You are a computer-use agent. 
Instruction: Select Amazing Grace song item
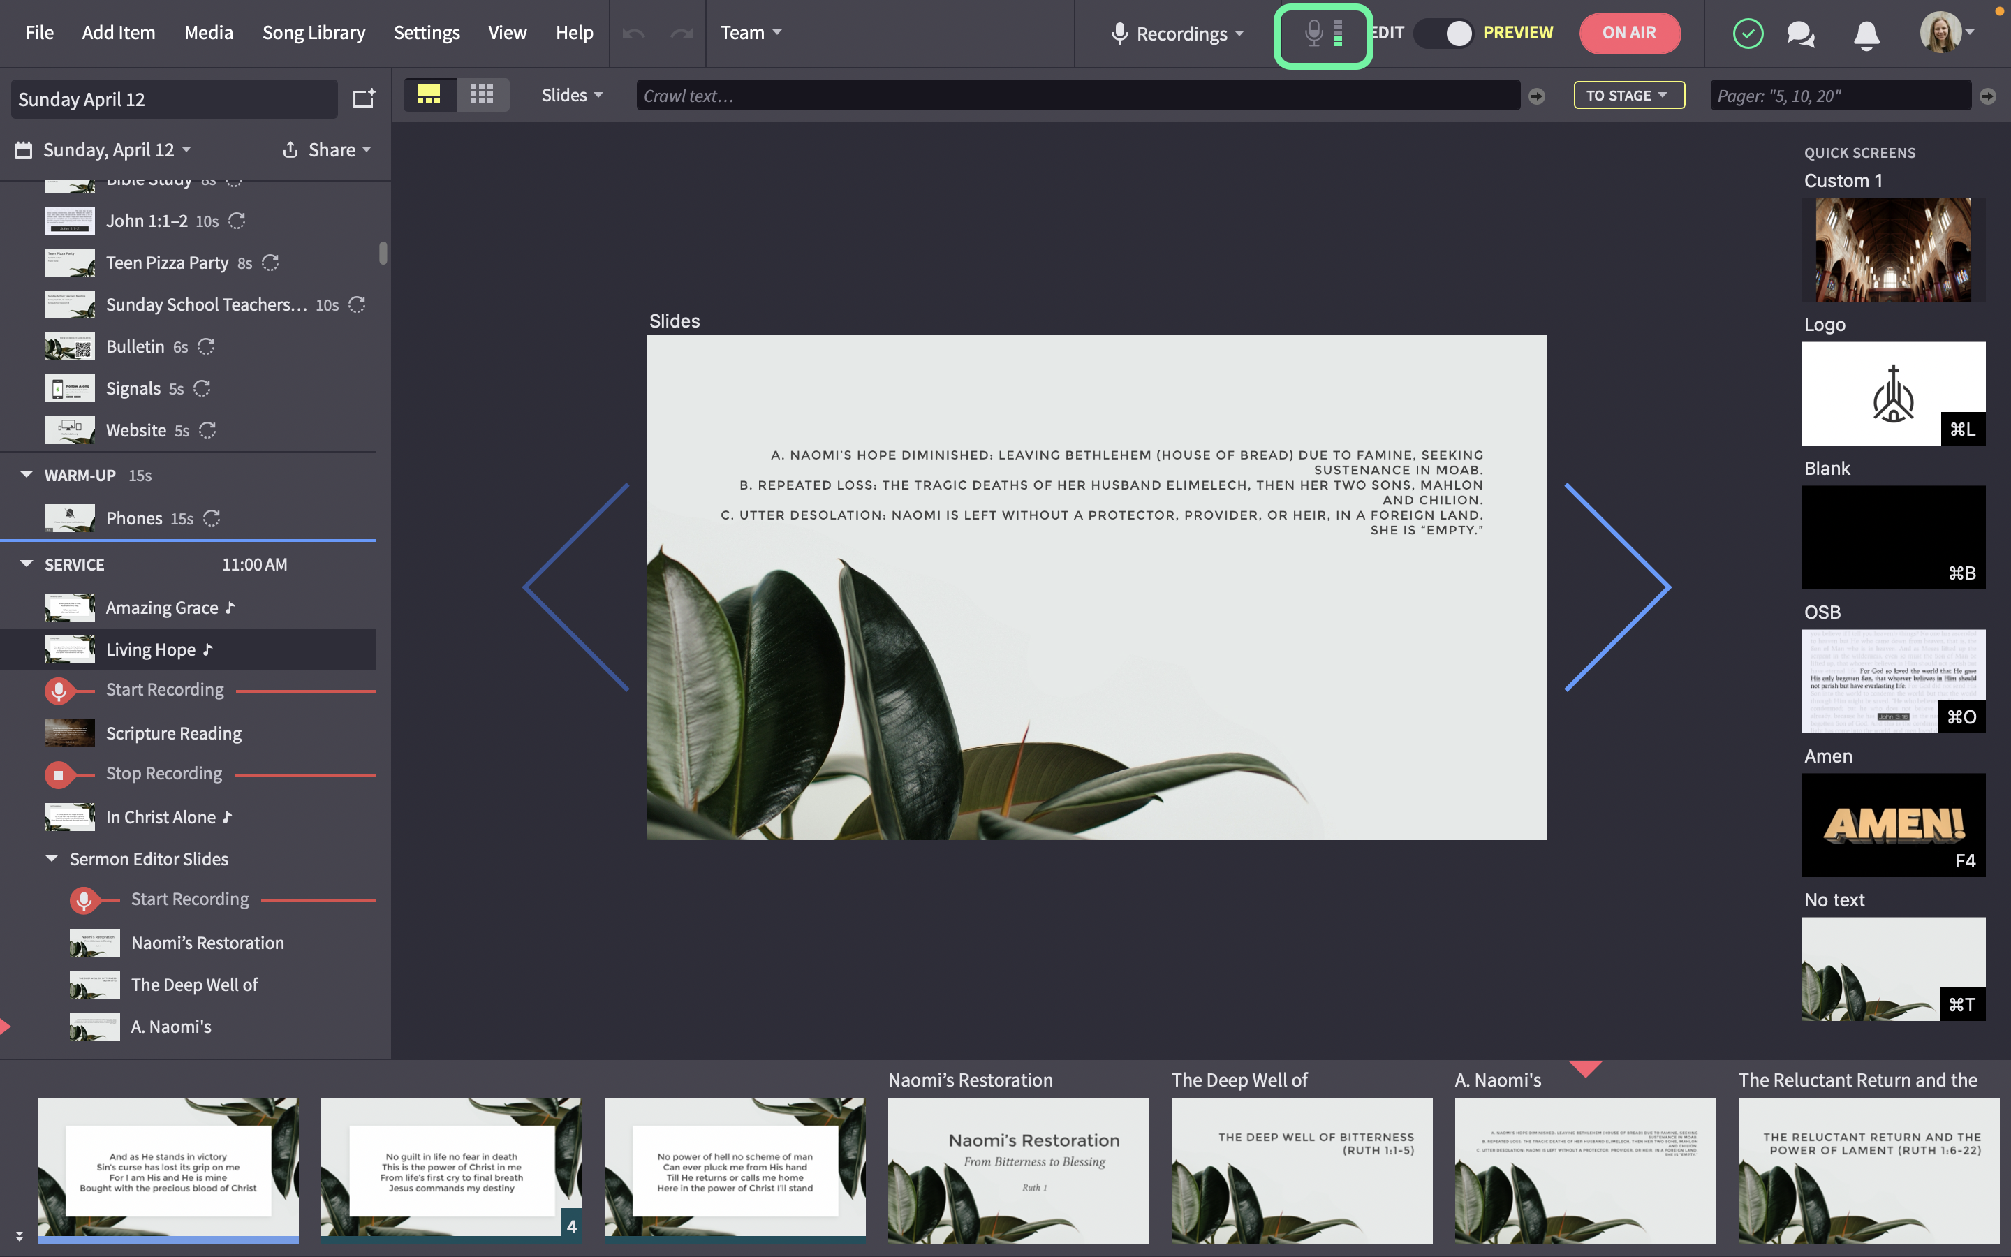(x=188, y=608)
